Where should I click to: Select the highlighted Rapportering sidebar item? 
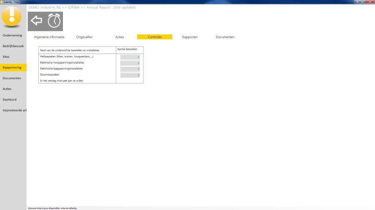pyautogui.click(x=12, y=67)
